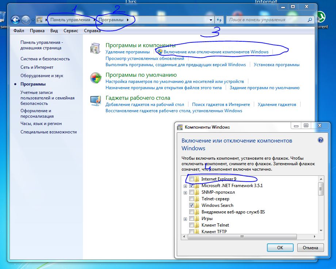336x269 pixels.
Task: Open Программы по умолчанию category icon
Action: pos(96,78)
